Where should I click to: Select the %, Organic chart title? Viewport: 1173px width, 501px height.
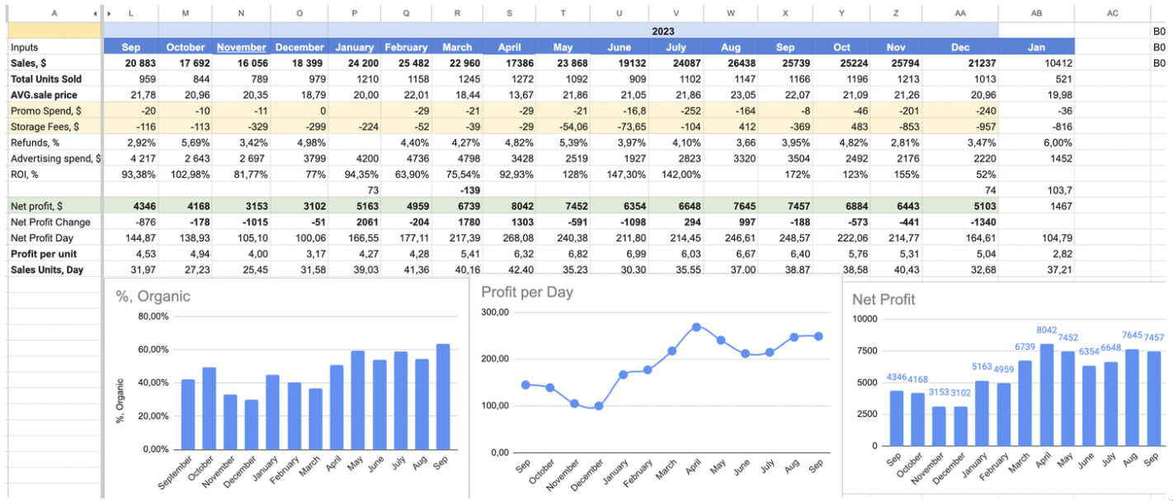[153, 297]
